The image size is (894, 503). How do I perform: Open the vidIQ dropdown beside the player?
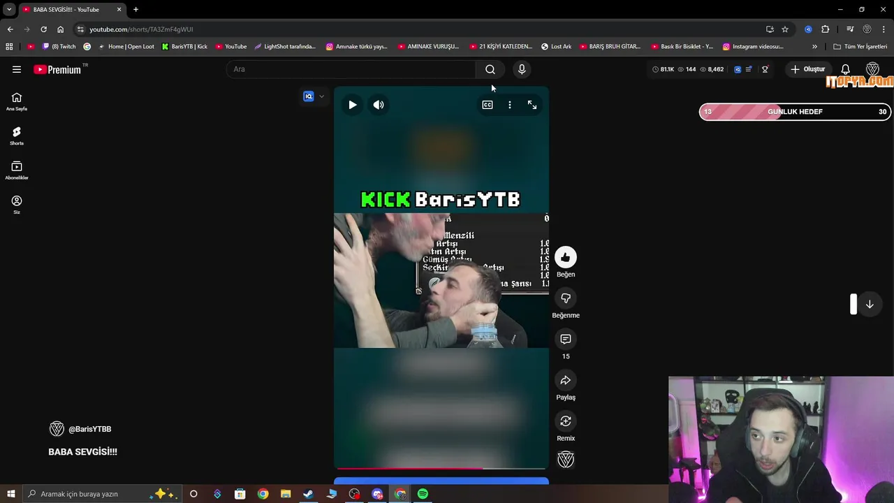pos(321,96)
